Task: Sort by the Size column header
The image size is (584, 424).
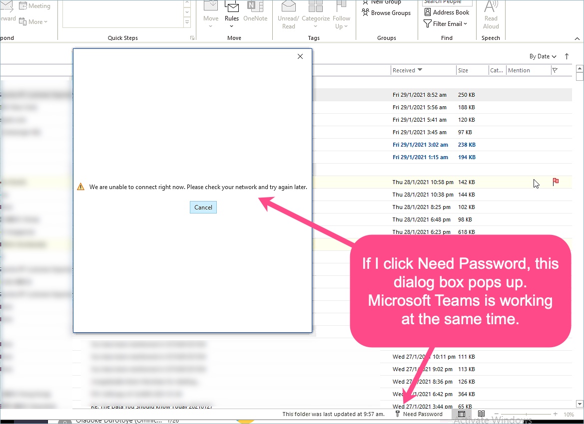Action: pos(472,70)
